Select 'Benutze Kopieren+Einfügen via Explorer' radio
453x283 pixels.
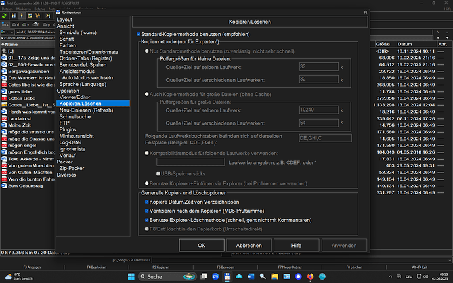coord(147,183)
